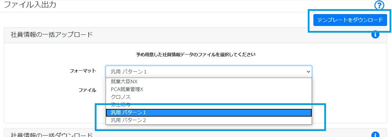Click the ファイル field label

(87, 90)
